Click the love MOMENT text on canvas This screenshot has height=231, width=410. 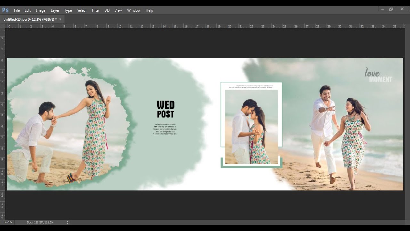point(378,75)
